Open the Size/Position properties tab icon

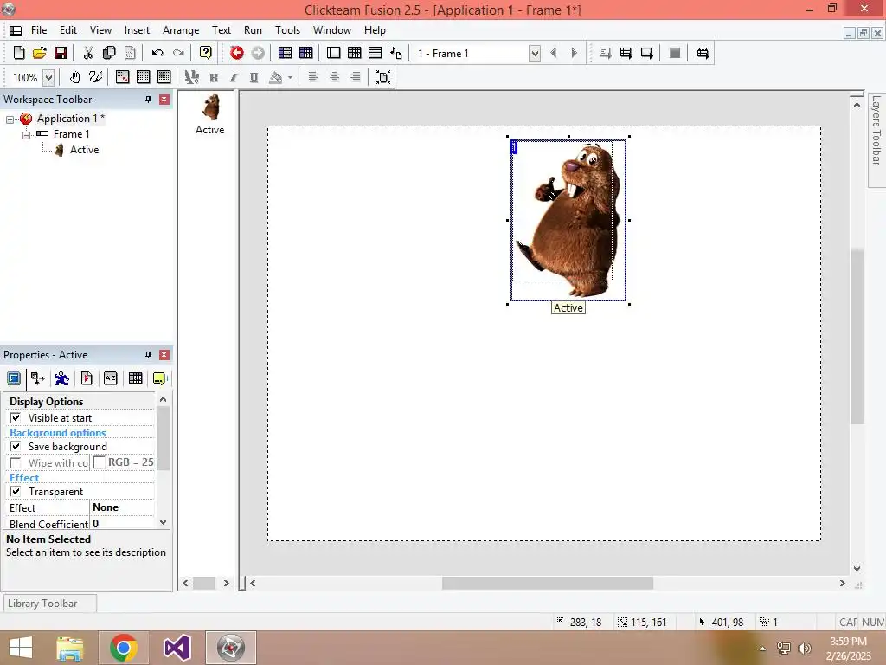pyautogui.click(x=38, y=378)
